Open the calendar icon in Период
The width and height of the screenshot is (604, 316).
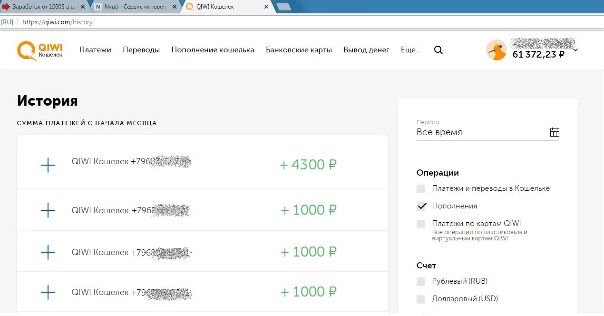tap(555, 132)
